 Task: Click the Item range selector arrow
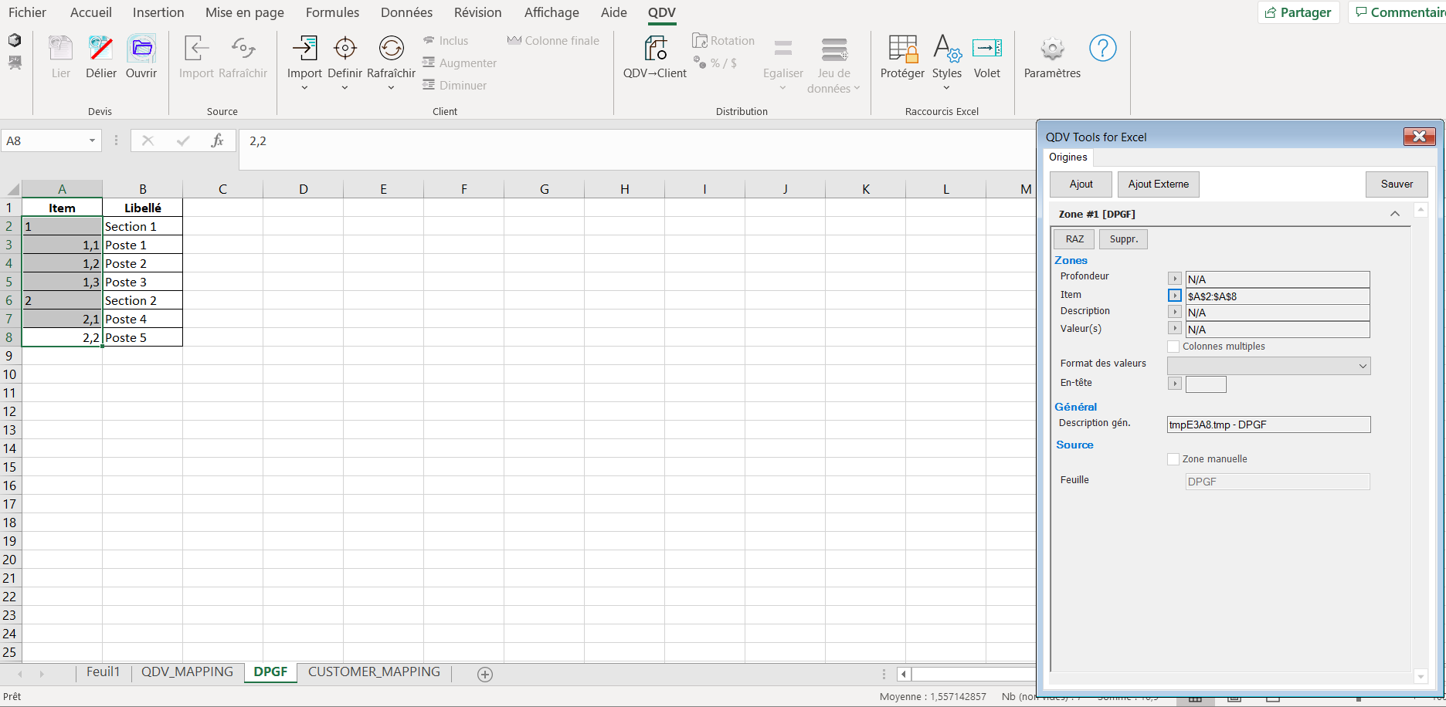point(1175,296)
